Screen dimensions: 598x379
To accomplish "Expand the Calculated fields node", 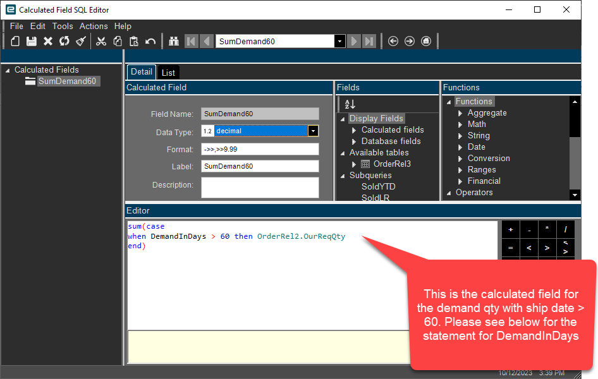I will tap(354, 130).
